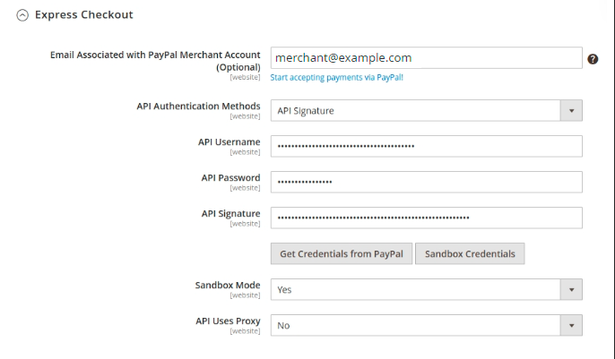Click the 'API Authentication Methods' label text
The width and height of the screenshot is (615, 359).
click(198, 107)
